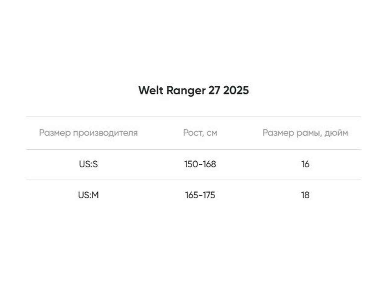
Task: Click the 168 maximum height value
Action: pos(209,164)
